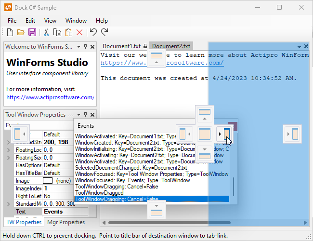Viewport: 313px width, 241px height.
Task: Open the document list dropdown arrow
Action: pyautogui.click(x=299, y=47)
